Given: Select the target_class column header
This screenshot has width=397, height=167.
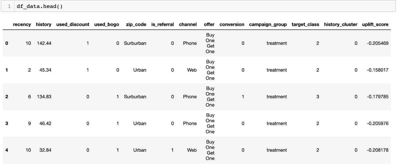Looking at the screenshot, I should point(305,24).
